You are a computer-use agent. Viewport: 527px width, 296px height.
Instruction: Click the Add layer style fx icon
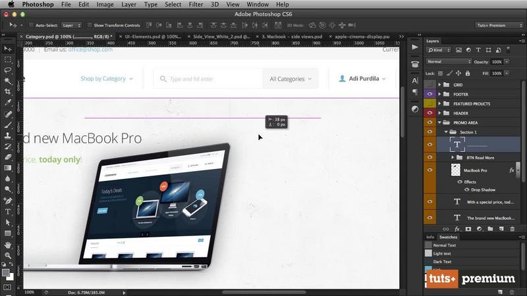point(457,229)
